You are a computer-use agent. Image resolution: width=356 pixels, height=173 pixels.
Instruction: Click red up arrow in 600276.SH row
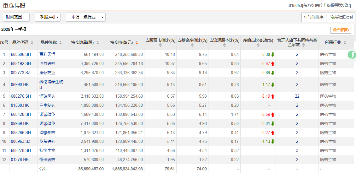273,96
